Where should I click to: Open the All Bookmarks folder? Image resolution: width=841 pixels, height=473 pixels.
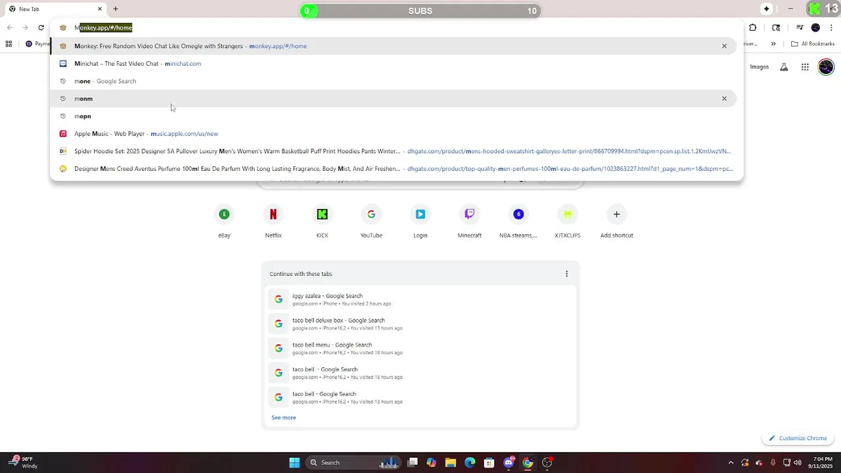[x=813, y=44]
